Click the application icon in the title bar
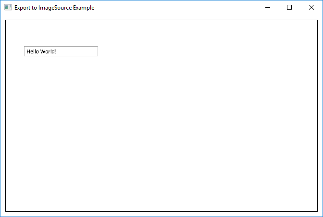Screen dimensions: 323x217 click(8, 8)
